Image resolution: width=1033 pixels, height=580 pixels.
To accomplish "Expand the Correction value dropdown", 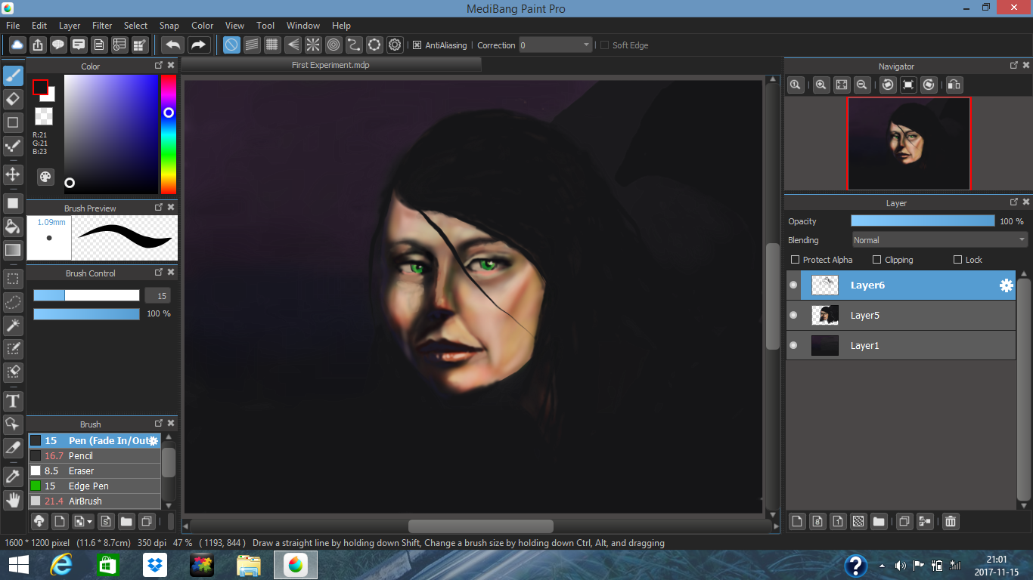I will pyautogui.click(x=588, y=45).
